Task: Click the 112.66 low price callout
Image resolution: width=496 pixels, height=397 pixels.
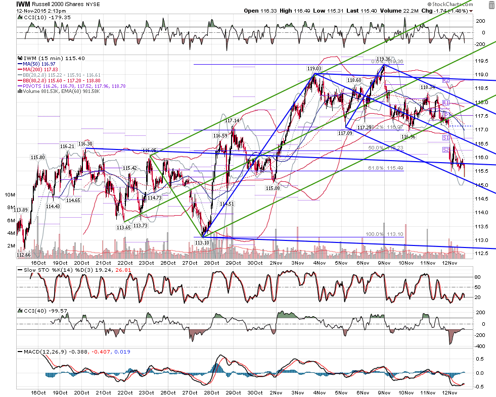Action: (24, 255)
